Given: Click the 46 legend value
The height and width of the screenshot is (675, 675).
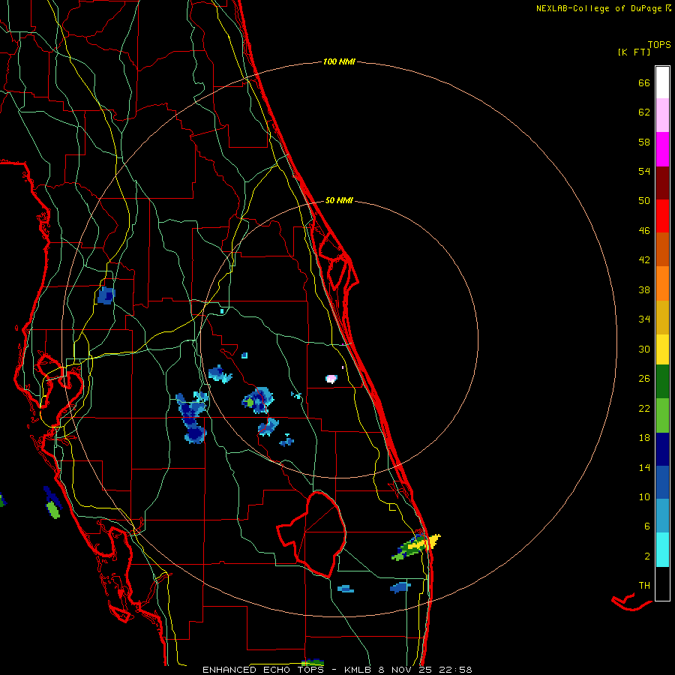Looking at the screenshot, I should click(644, 231).
